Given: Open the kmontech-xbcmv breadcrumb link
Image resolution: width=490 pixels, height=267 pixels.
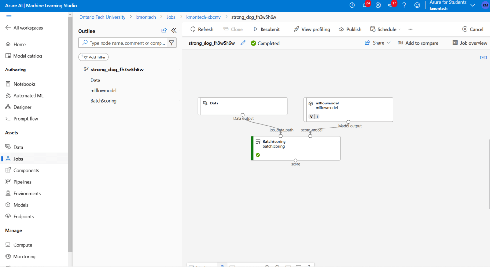Looking at the screenshot, I should pyautogui.click(x=204, y=17).
